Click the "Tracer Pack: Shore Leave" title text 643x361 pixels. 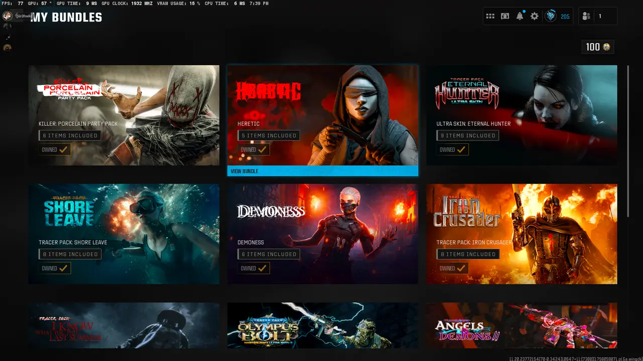(x=73, y=243)
